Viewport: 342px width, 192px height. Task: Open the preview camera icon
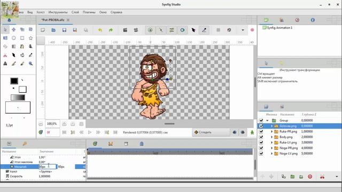tap(136, 30)
